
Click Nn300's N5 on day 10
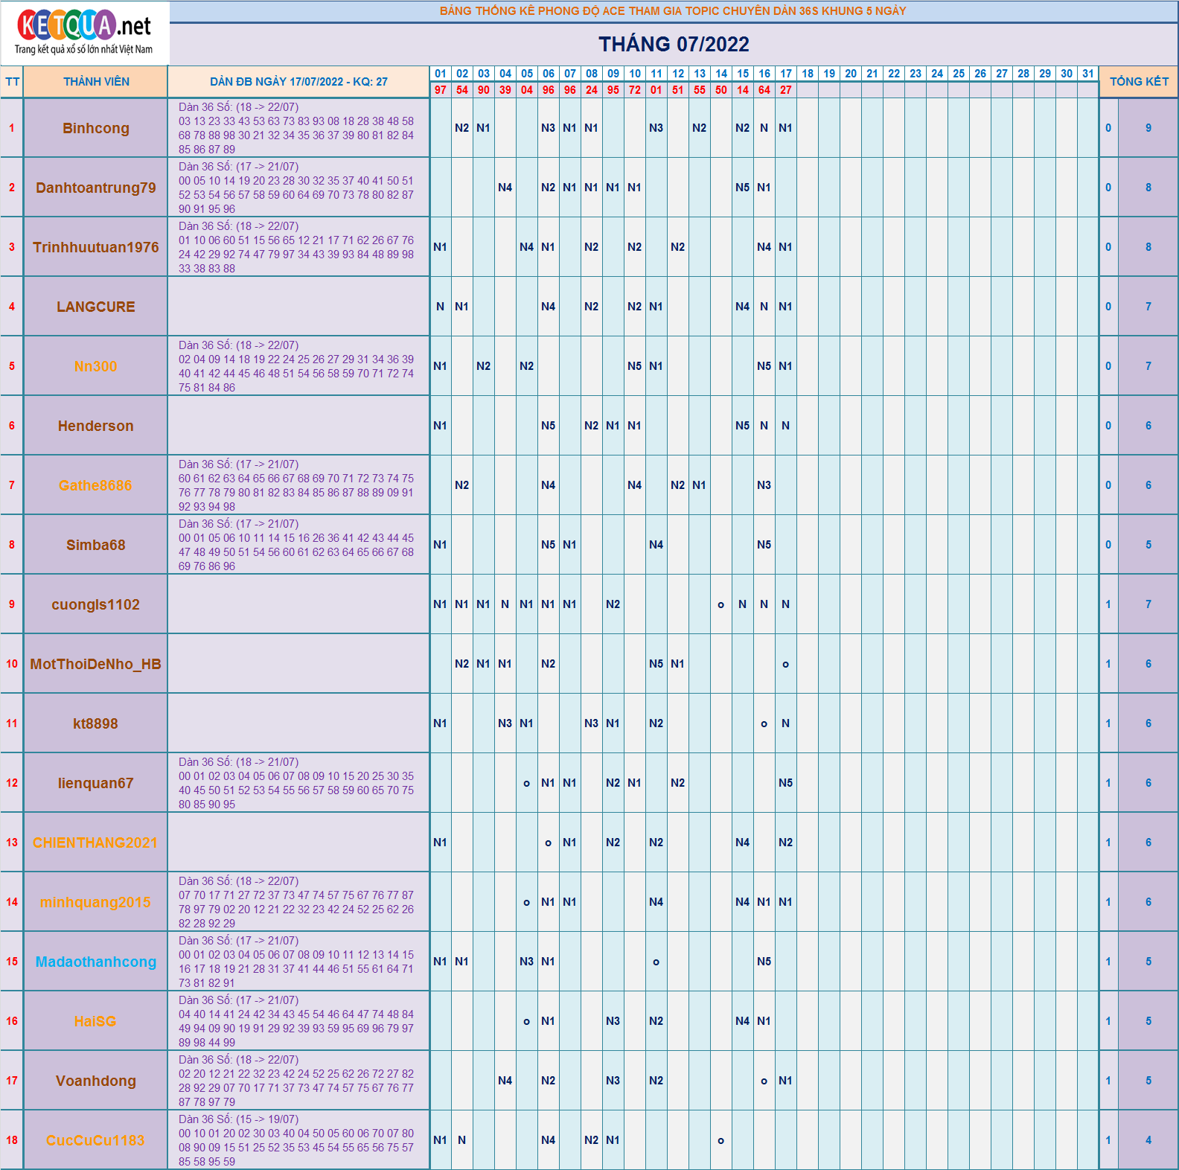point(635,366)
